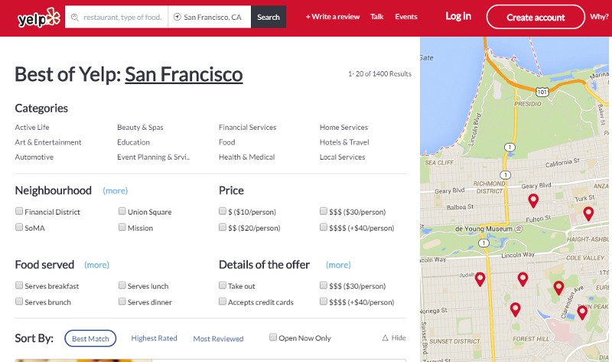612x362 pixels.
Task: Open the Active Life category
Action: tap(32, 128)
